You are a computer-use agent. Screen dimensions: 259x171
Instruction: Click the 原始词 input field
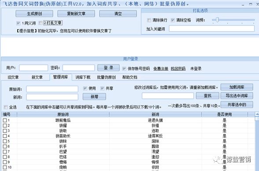[x=52, y=89]
